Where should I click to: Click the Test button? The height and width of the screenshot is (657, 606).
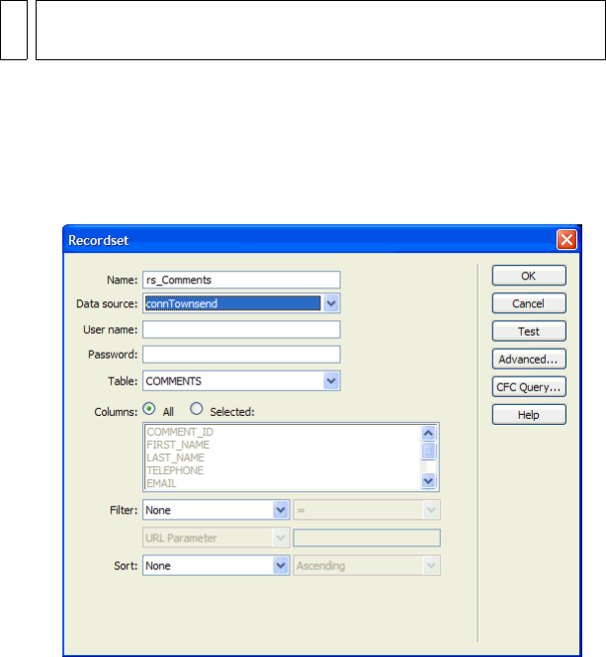pos(529,331)
